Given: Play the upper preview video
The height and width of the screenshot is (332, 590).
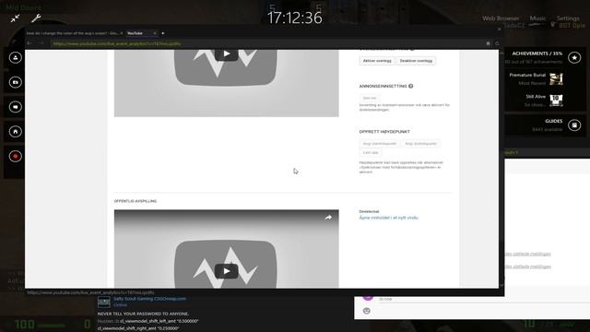Looking at the screenshot, I should 227,53.
